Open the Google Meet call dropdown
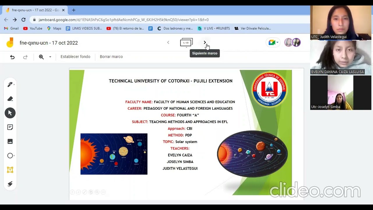 273,43
